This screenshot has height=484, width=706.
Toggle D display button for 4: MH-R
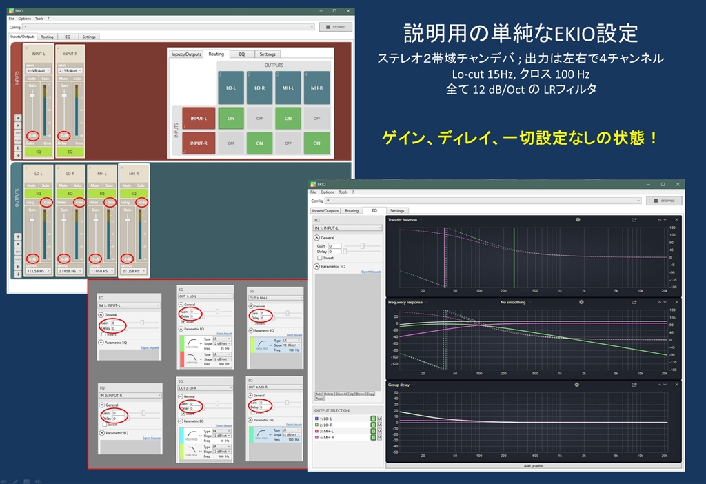coord(373,437)
